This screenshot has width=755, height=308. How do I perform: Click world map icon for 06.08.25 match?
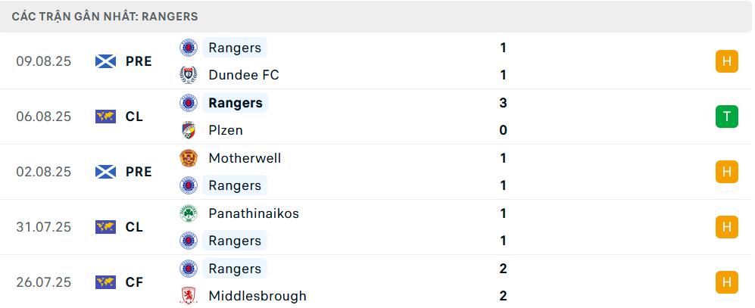point(105,117)
